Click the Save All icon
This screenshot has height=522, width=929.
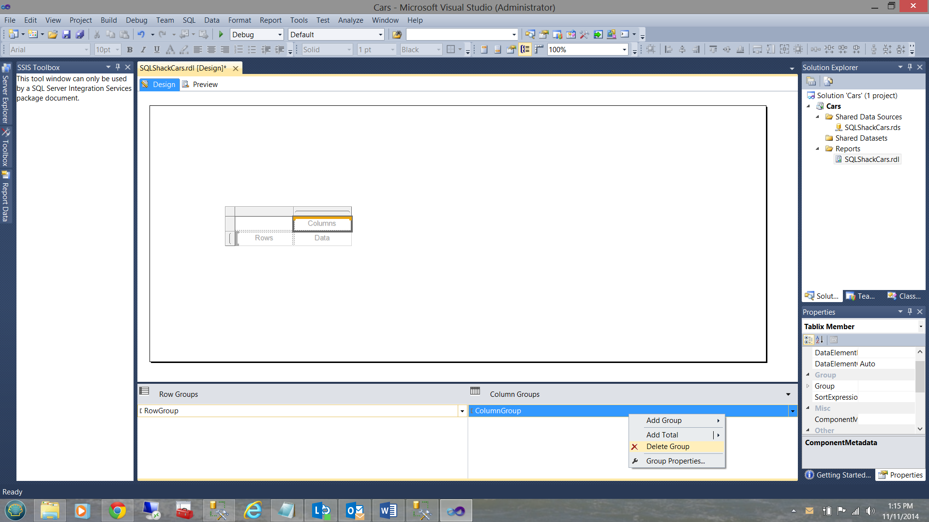pos(80,34)
